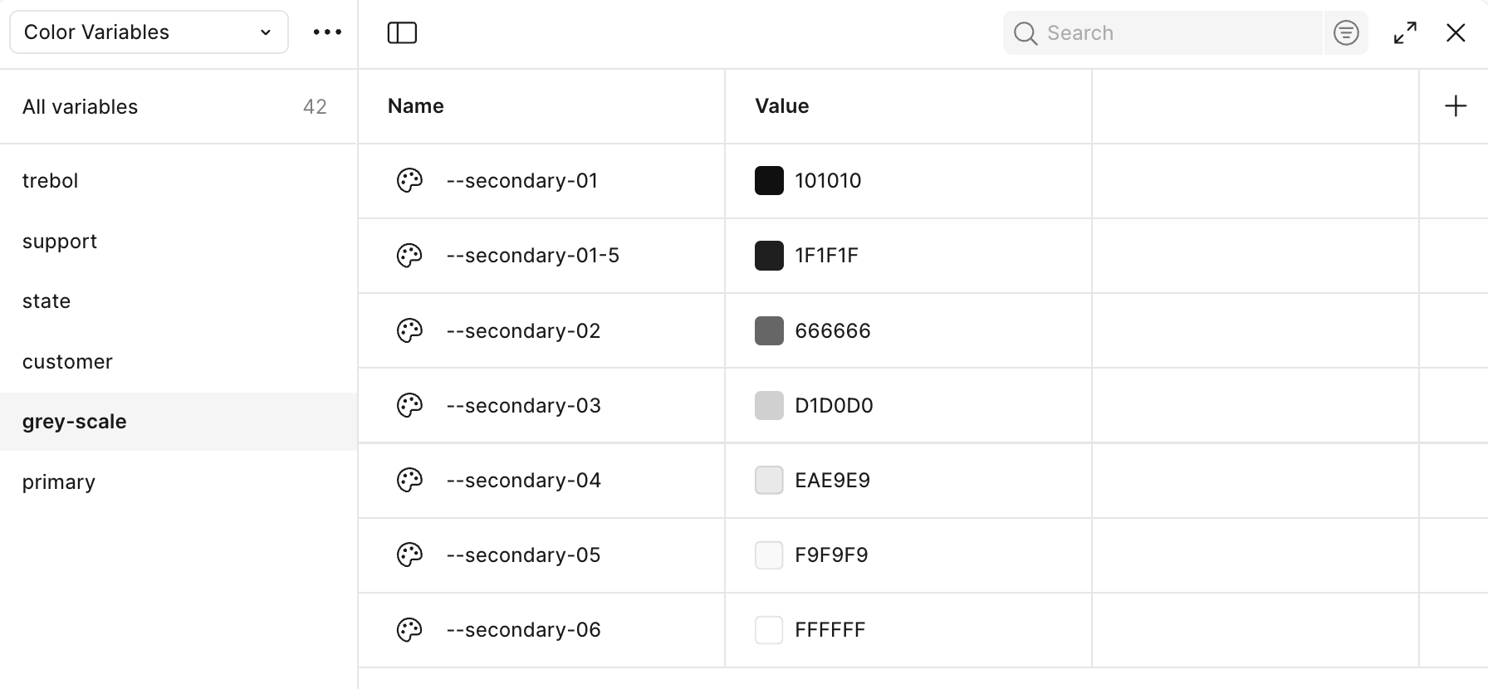This screenshot has height=689, width=1488.
Task: Select the customer group in sidebar
Action: point(179,362)
